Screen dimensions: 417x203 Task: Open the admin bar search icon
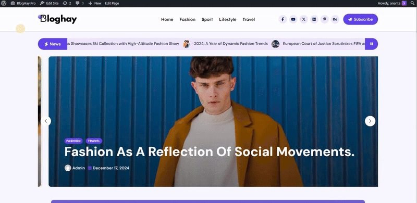pos(412,4)
